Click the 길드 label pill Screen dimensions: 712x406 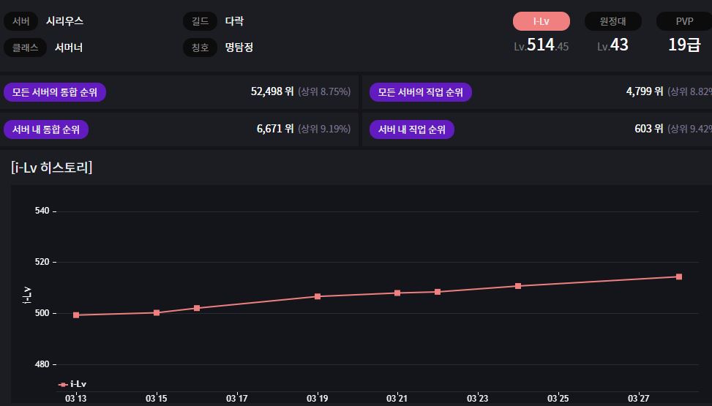click(x=201, y=21)
